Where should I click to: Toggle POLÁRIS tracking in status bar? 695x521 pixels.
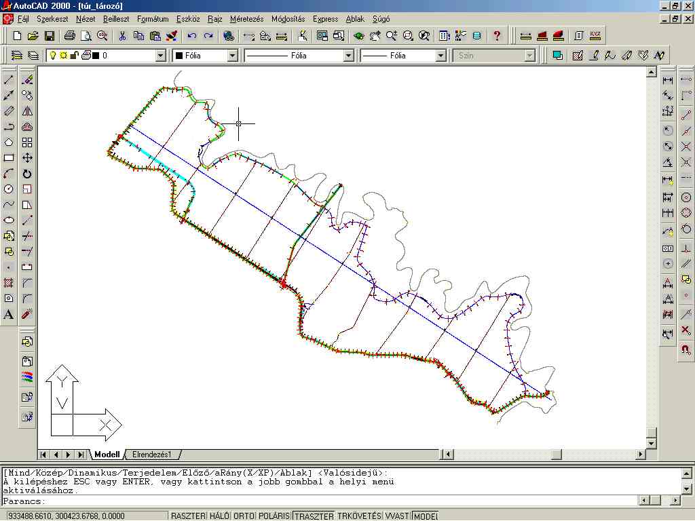click(274, 516)
